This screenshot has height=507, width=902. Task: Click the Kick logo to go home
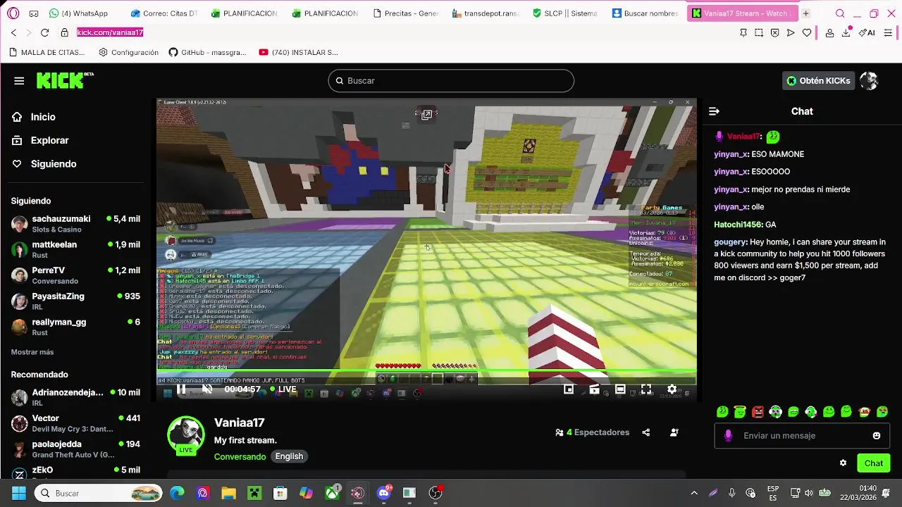[64, 80]
